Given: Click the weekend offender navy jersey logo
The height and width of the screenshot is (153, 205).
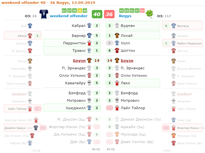Looking at the screenshot, I should coord(44,14).
